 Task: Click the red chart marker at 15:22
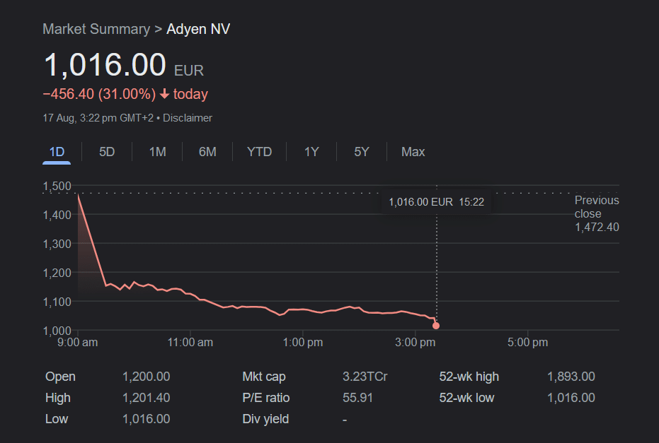pyautogui.click(x=436, y=326)
